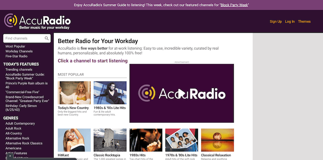
Task: Click the GENRES sidebar heading
Action: click(11, 118)
